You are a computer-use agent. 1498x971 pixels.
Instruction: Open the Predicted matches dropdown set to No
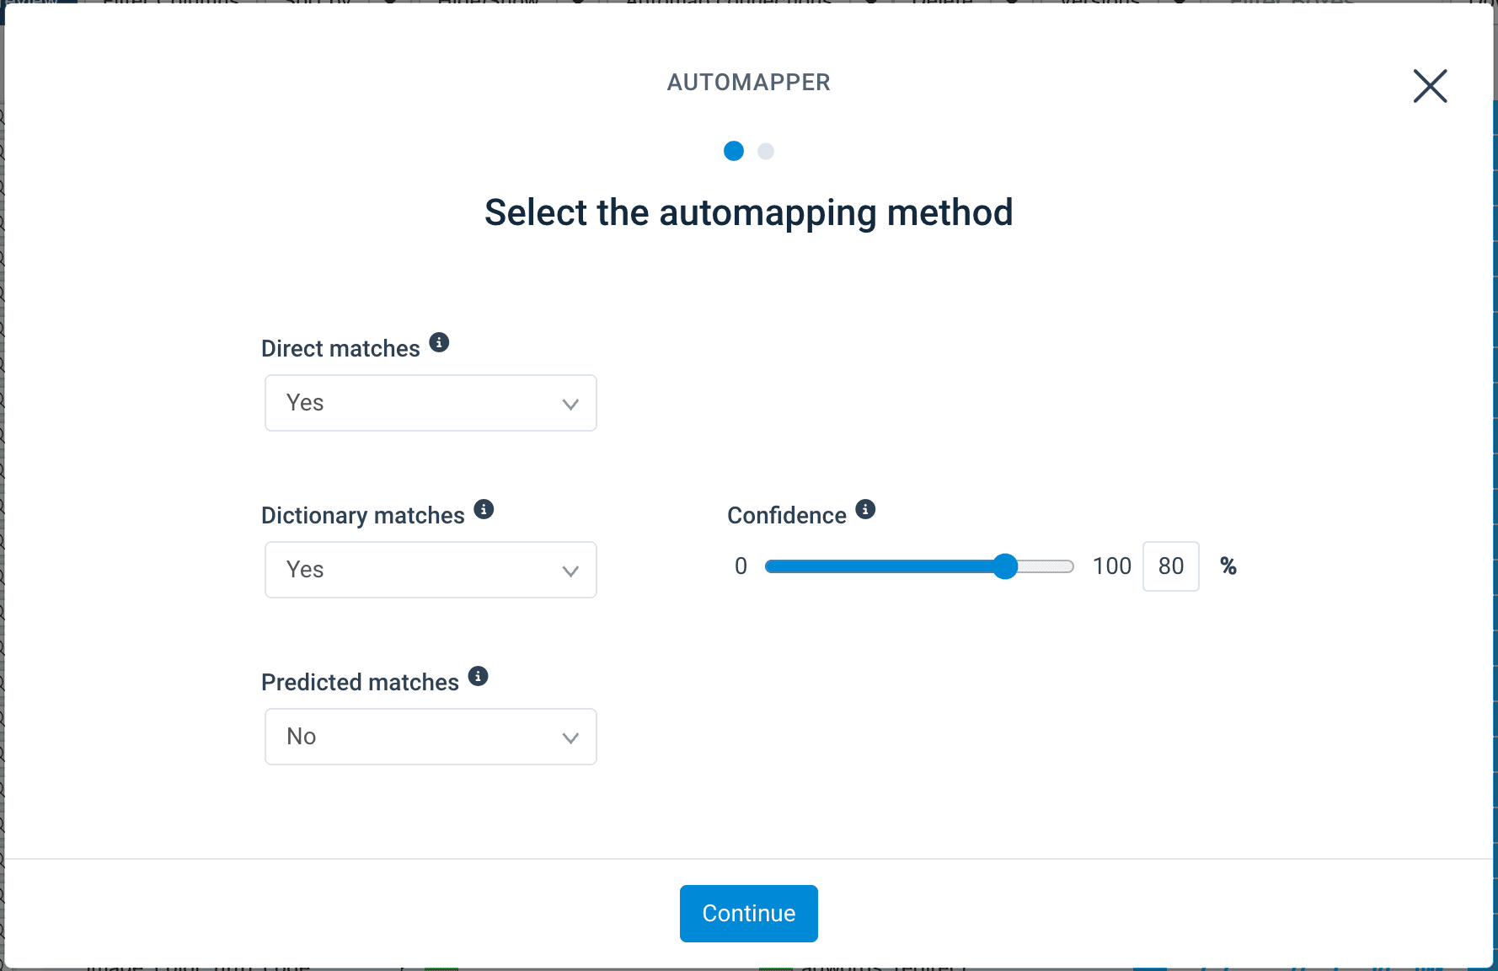tap(431, 737)
